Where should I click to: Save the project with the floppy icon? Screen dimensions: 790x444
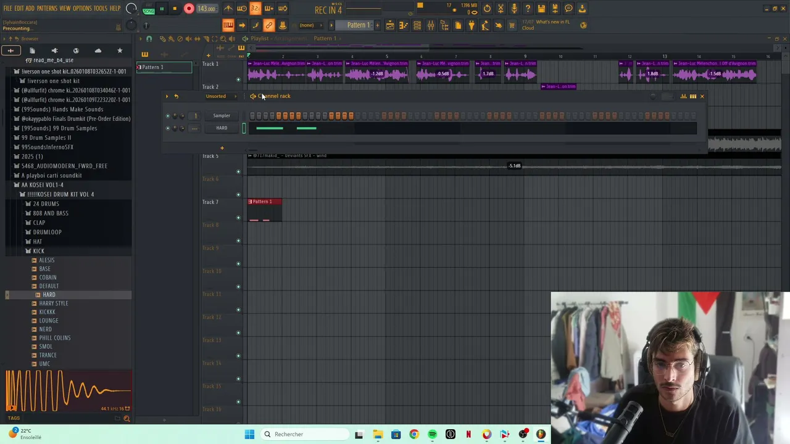point(541,9)
